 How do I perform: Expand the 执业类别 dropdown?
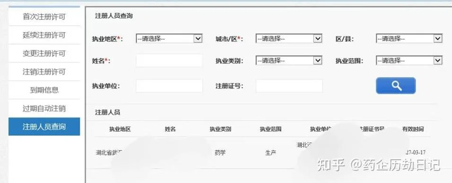click(289, 61)
